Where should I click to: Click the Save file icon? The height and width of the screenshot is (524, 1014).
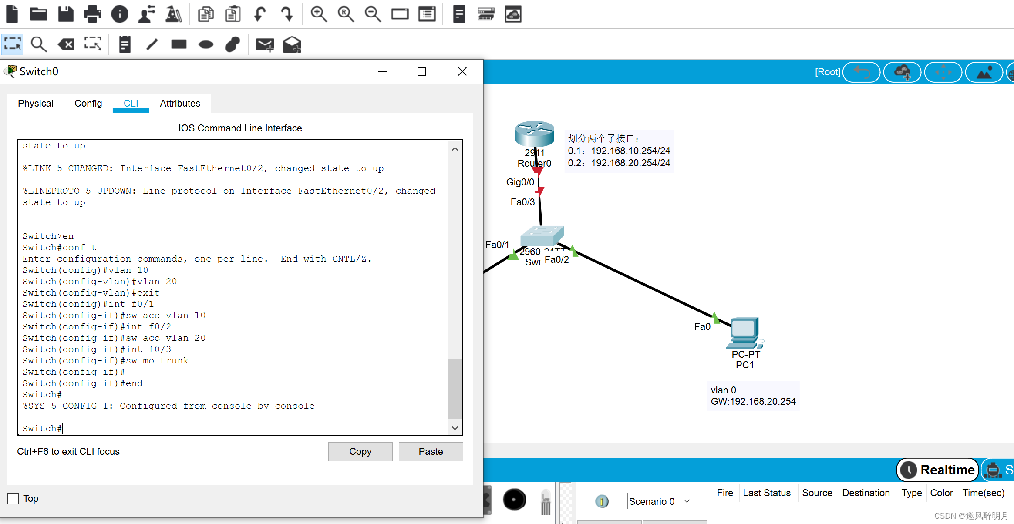(x=66, y=14)
